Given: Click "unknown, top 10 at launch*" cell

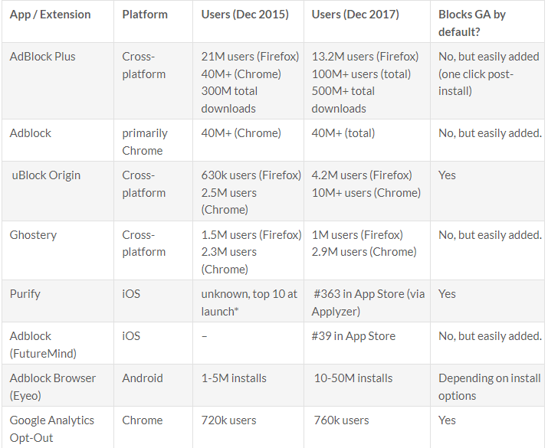Looking at the screenshot, I should 249,302.
